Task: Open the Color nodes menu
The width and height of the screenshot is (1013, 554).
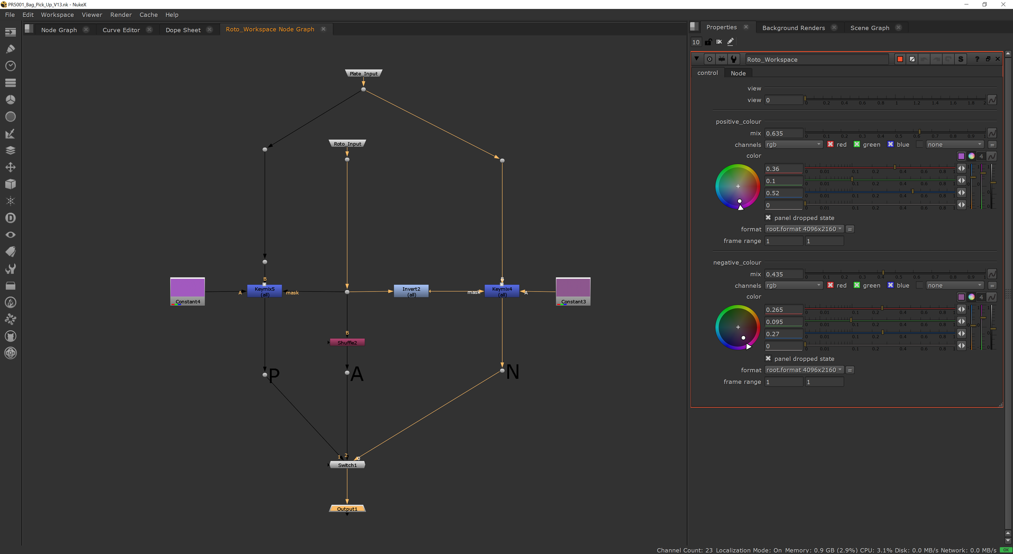Action: pyautogui.click(x=11, y=100)
